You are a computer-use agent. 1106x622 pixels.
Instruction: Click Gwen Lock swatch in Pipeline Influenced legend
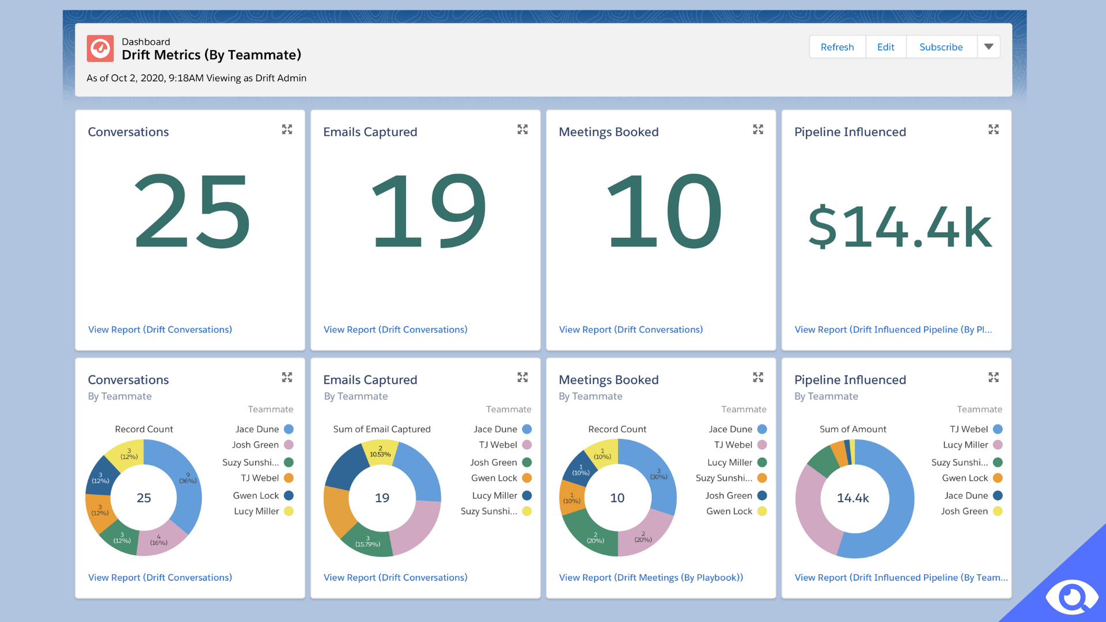pyautogui.click(x=998, y=478)
